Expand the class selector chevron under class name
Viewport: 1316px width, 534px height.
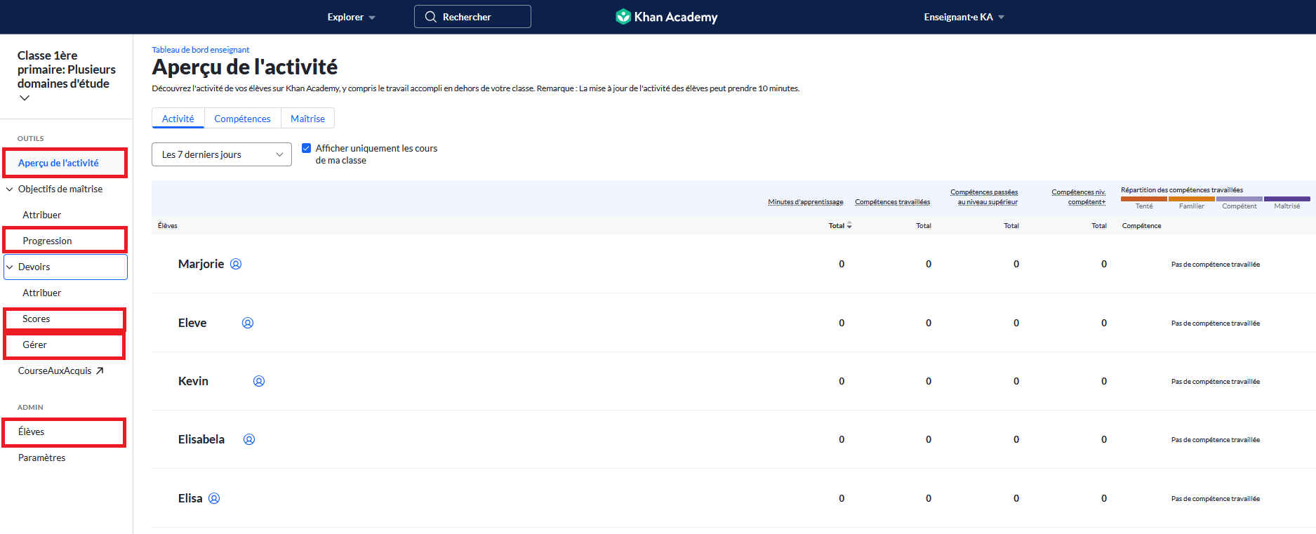coord(25,98)
